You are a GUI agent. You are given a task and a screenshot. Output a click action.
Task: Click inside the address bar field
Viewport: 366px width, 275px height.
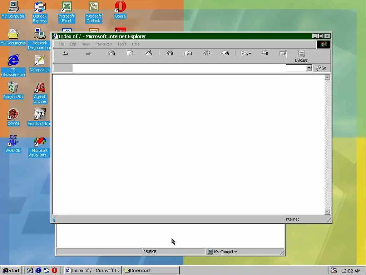[x=189, y=68]
